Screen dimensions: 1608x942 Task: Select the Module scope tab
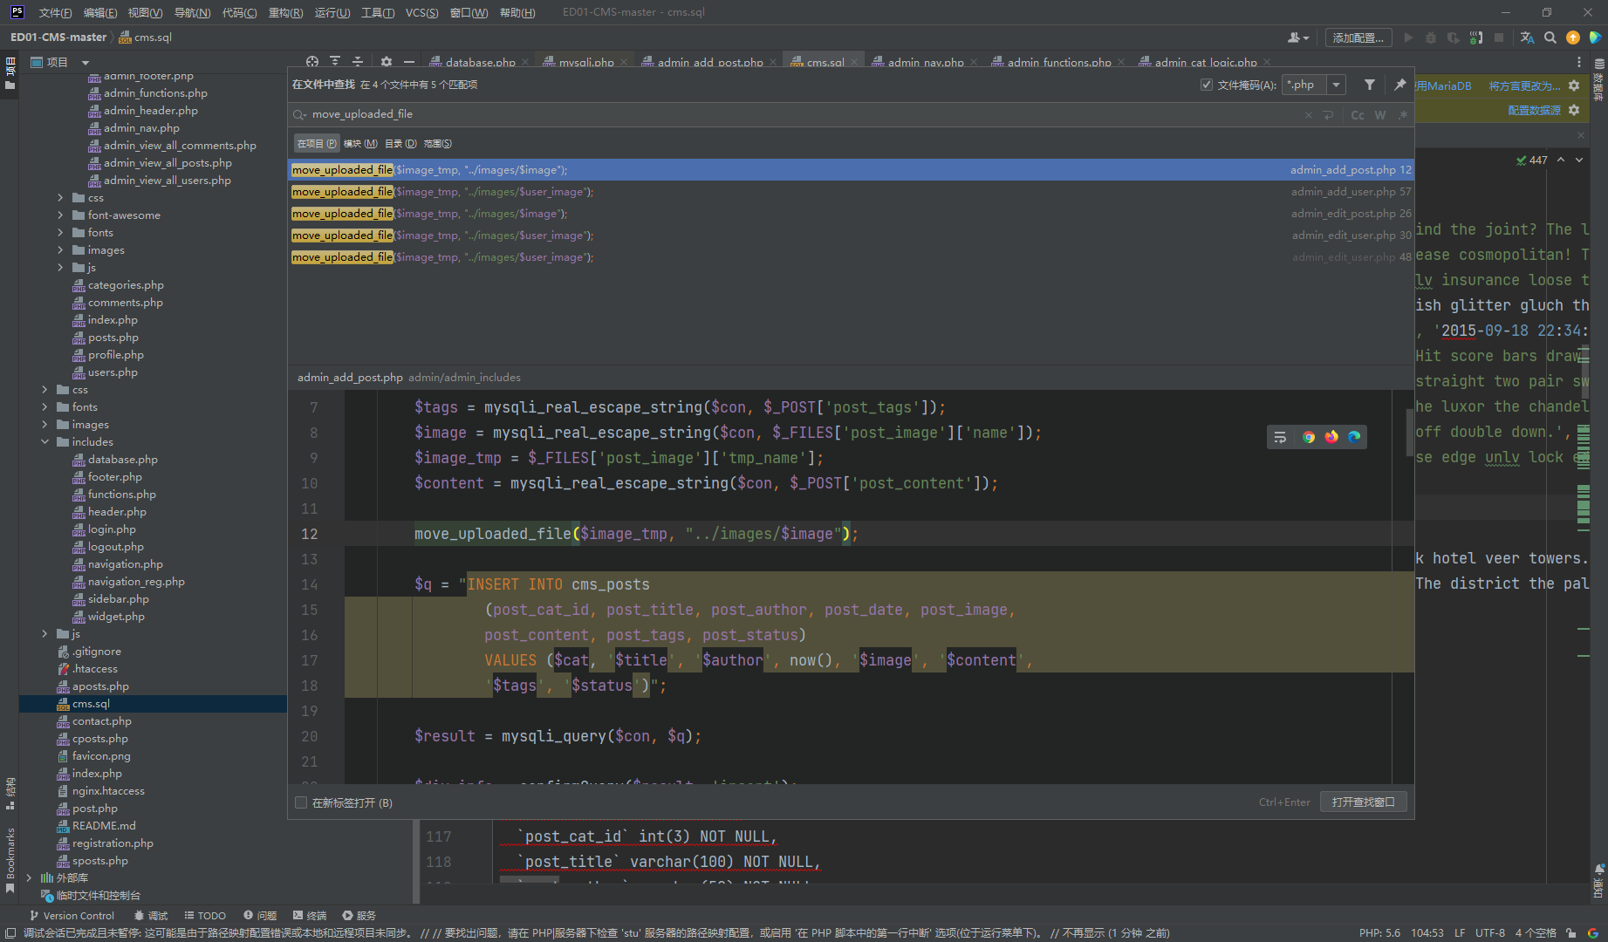coord(360,144)
